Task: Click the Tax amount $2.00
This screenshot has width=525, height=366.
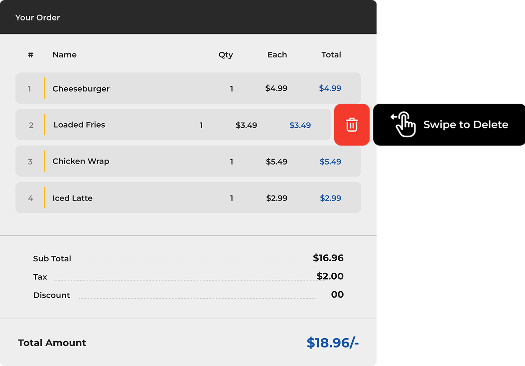Action: (x=330, y=276)
